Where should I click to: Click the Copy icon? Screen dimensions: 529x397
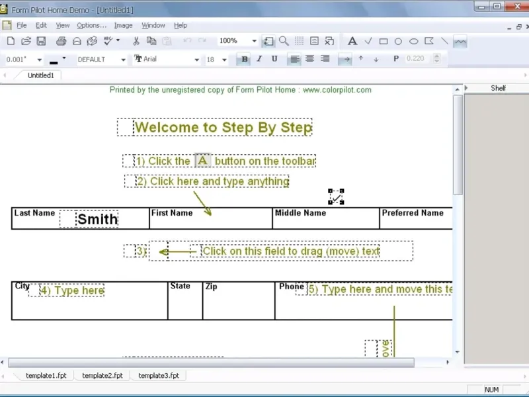(151, 41)
